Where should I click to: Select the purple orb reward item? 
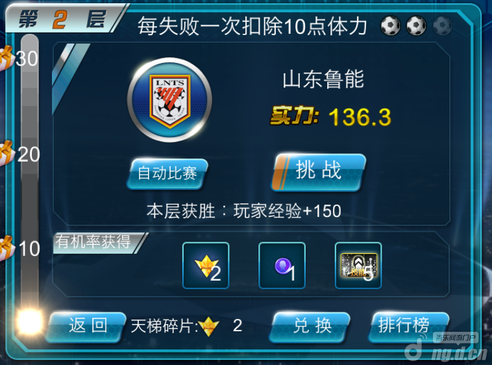pyautogui.click(x=282, y=266)
